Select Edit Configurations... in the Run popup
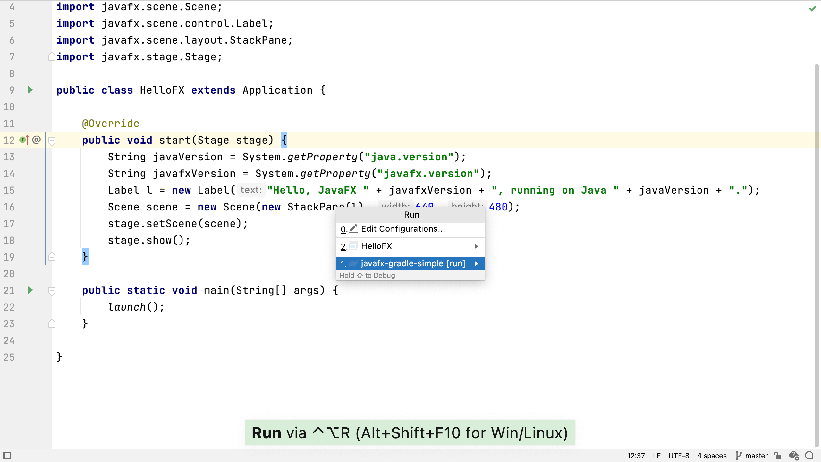821x462 pixels. click(410, 229)
